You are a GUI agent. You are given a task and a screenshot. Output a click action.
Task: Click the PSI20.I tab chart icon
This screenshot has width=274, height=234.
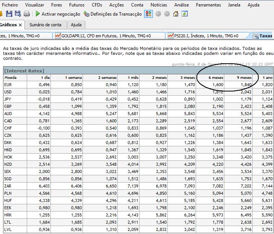tap(170, 36)
